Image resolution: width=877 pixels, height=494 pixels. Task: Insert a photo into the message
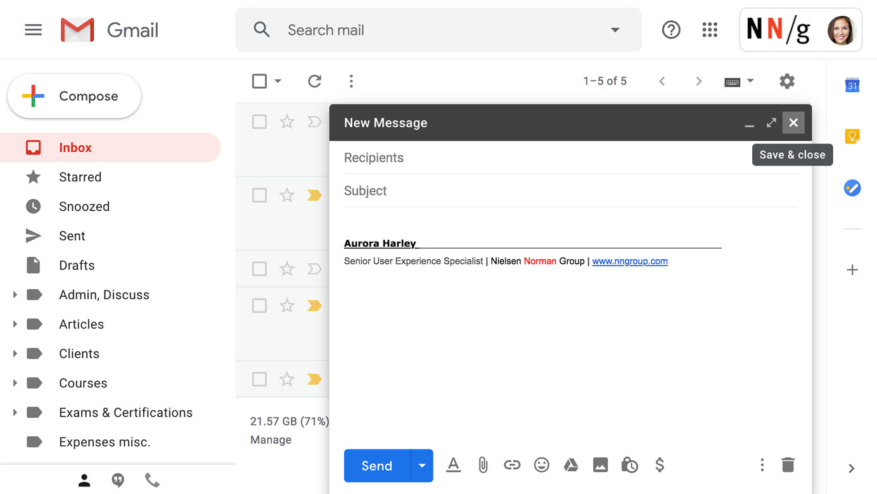click(x=600, y=465)
